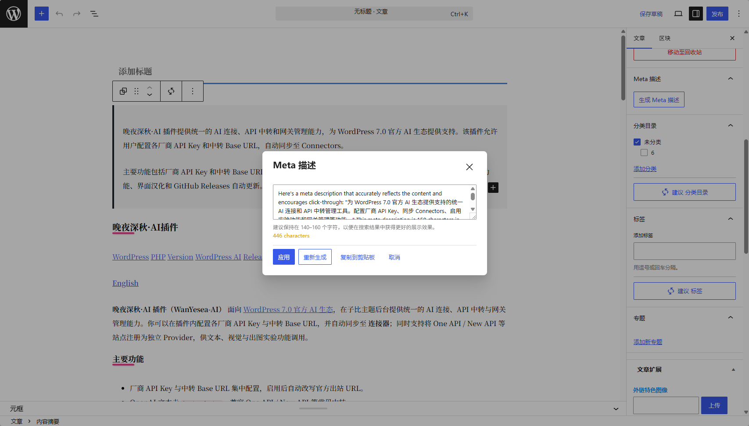Click the 文章 breadcrumb item

(x=17, y=421)
